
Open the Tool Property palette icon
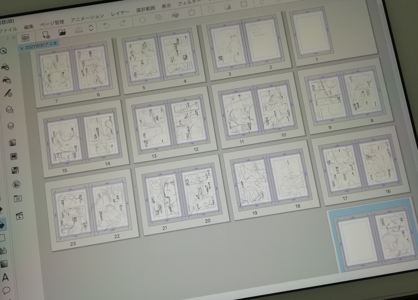click(x=7, y=80)
